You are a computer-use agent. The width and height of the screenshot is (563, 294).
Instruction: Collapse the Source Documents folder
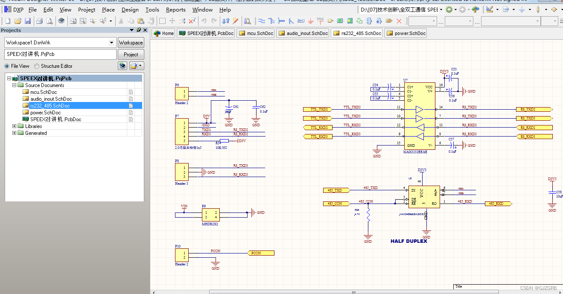point(15,85)
